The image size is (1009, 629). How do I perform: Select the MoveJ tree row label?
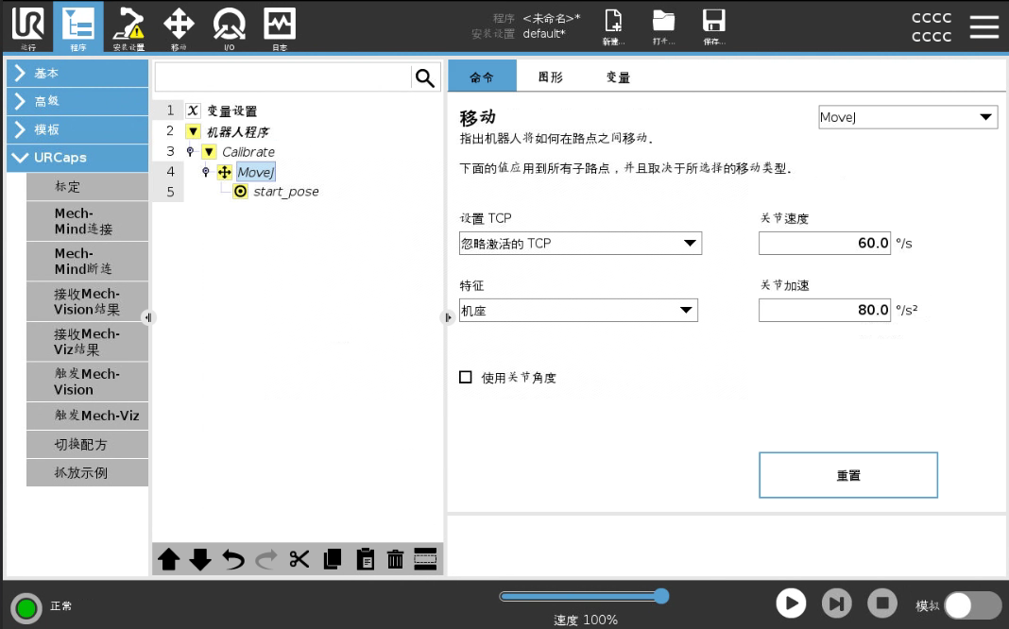(x=255, y=173)
